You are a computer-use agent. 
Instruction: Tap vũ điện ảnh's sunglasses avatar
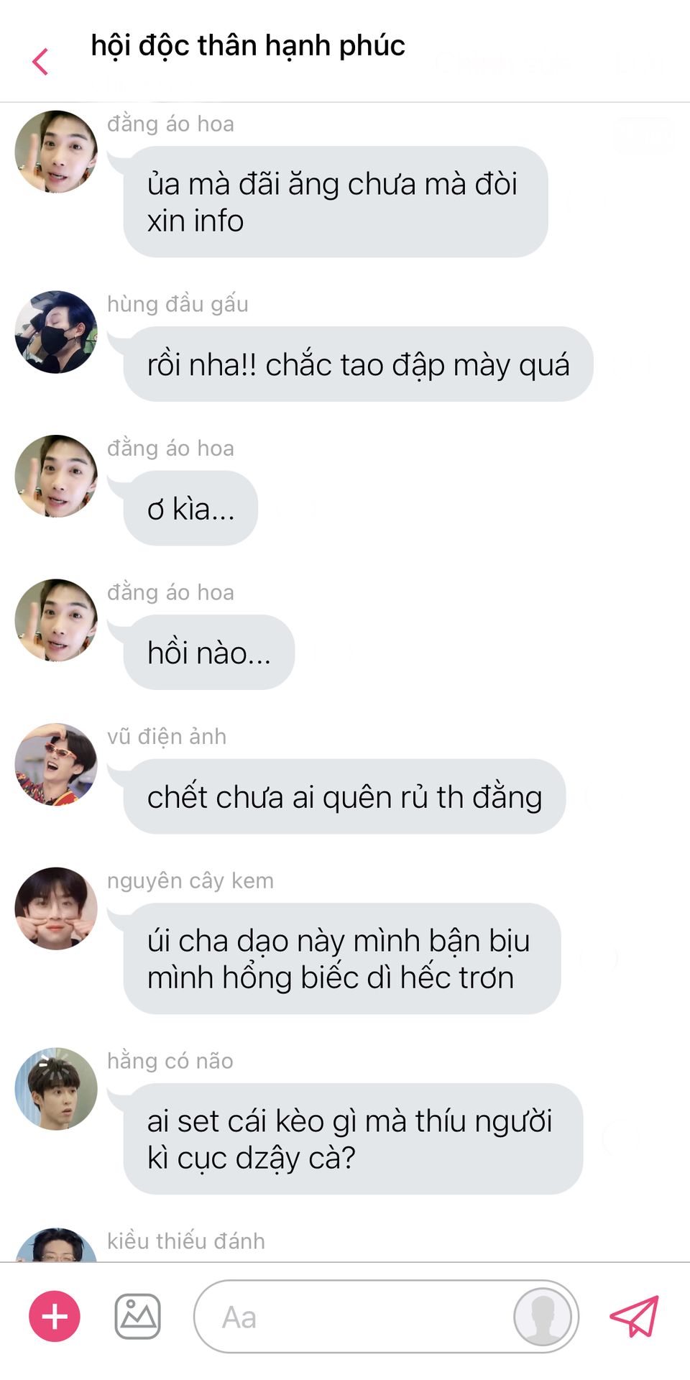(56, 764)
